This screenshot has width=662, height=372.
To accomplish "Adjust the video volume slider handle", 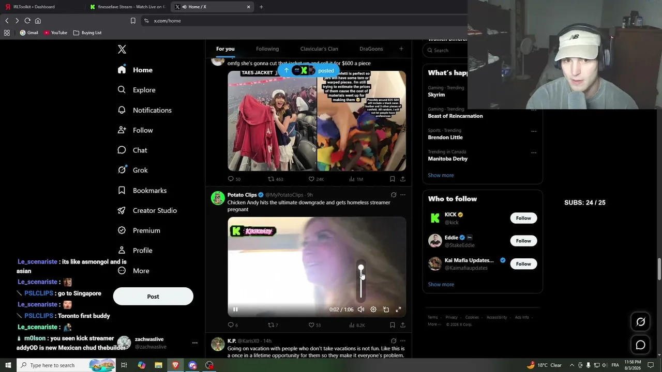I will click(361, 268).
